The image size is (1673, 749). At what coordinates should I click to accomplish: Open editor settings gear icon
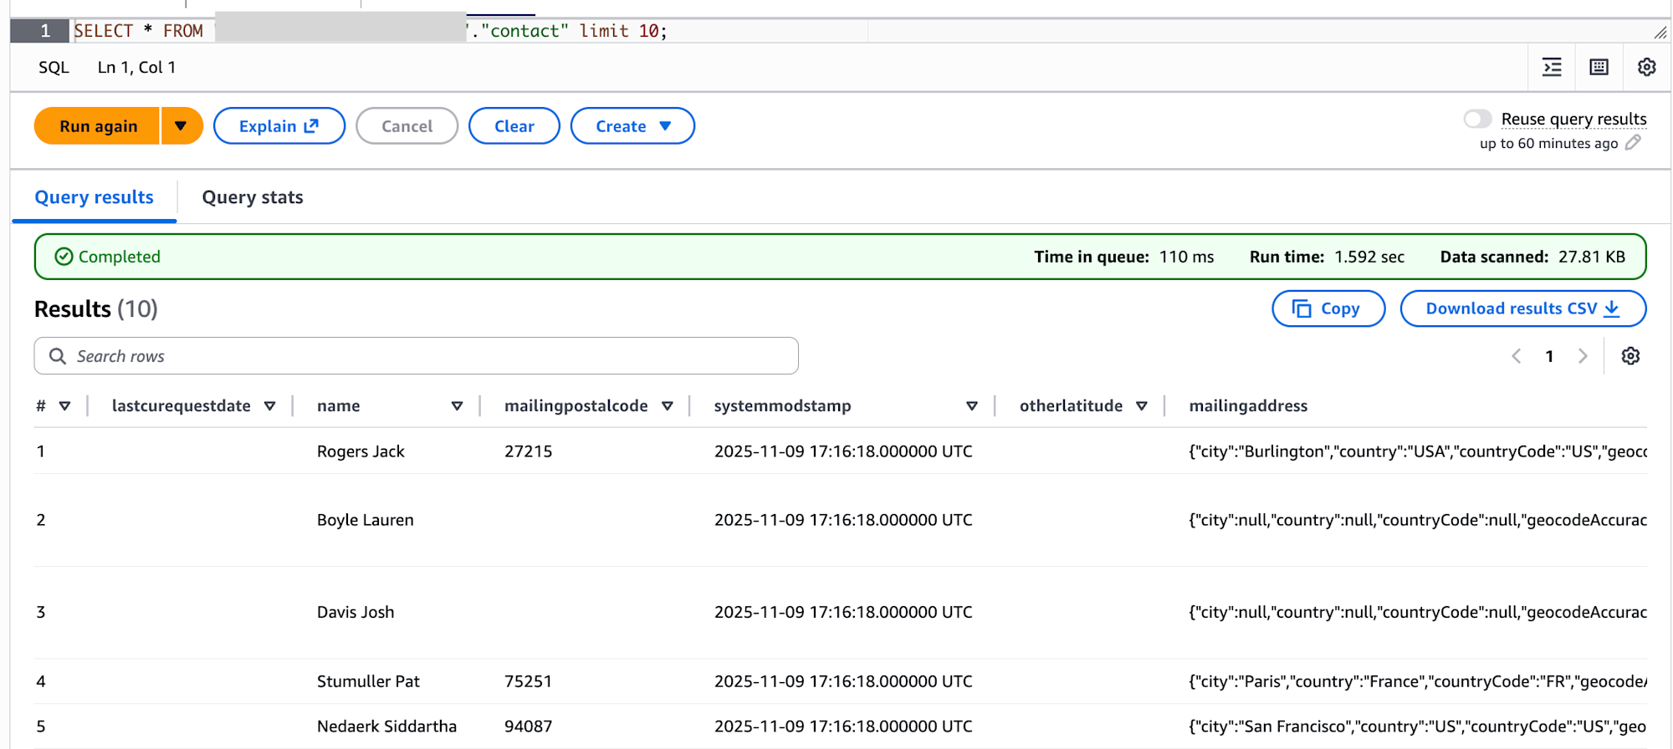(x=1646, y=67)
